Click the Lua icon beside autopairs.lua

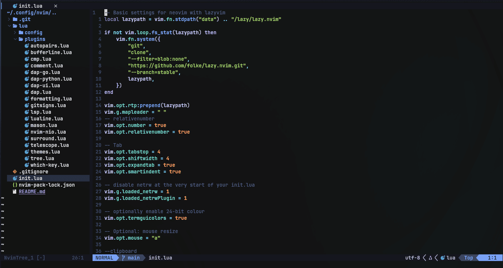[27, 46]
